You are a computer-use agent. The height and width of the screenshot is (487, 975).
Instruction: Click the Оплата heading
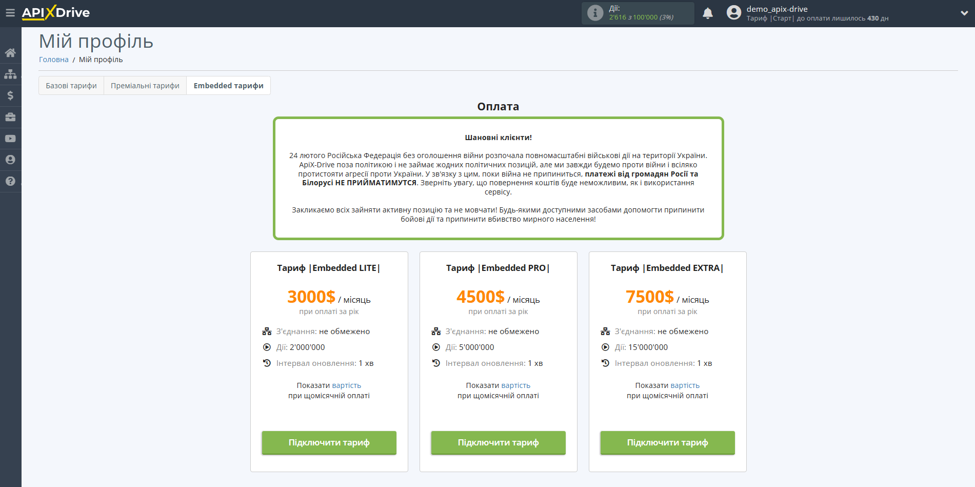point(498,107)
